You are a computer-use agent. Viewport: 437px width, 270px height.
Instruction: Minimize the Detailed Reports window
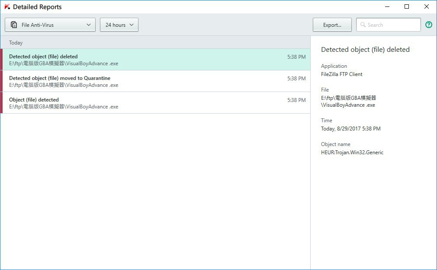click(x=387, y=6)
